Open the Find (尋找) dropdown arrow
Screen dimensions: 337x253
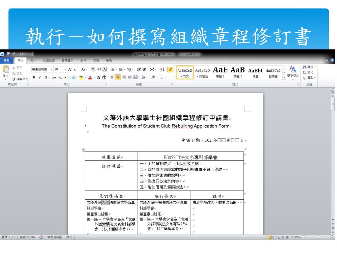tap(315, 67)
